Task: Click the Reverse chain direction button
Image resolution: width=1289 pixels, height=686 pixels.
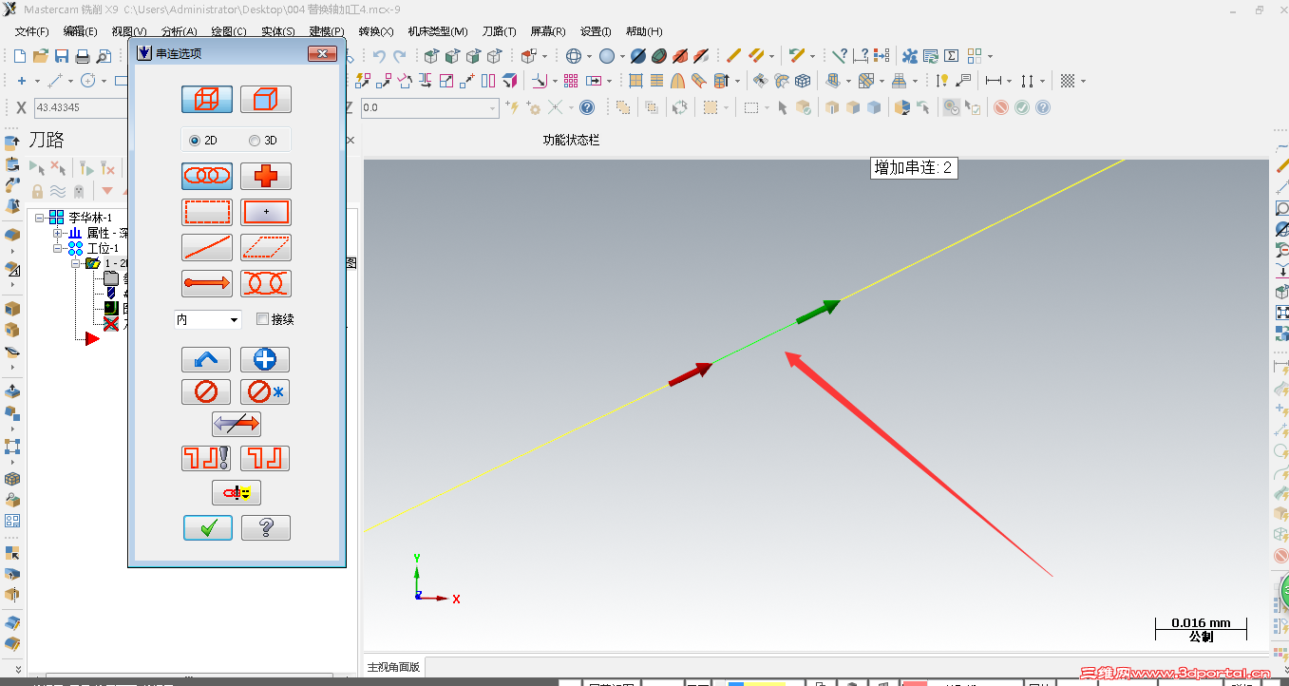Action: click(237, 424)
